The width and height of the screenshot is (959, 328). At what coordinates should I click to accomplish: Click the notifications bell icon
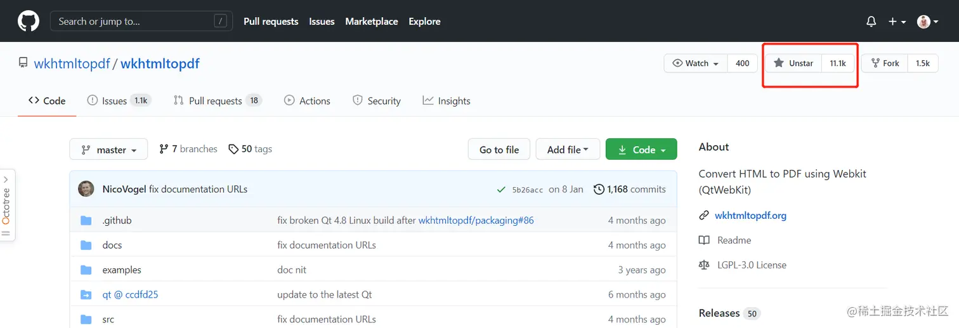tap(871, 22)
